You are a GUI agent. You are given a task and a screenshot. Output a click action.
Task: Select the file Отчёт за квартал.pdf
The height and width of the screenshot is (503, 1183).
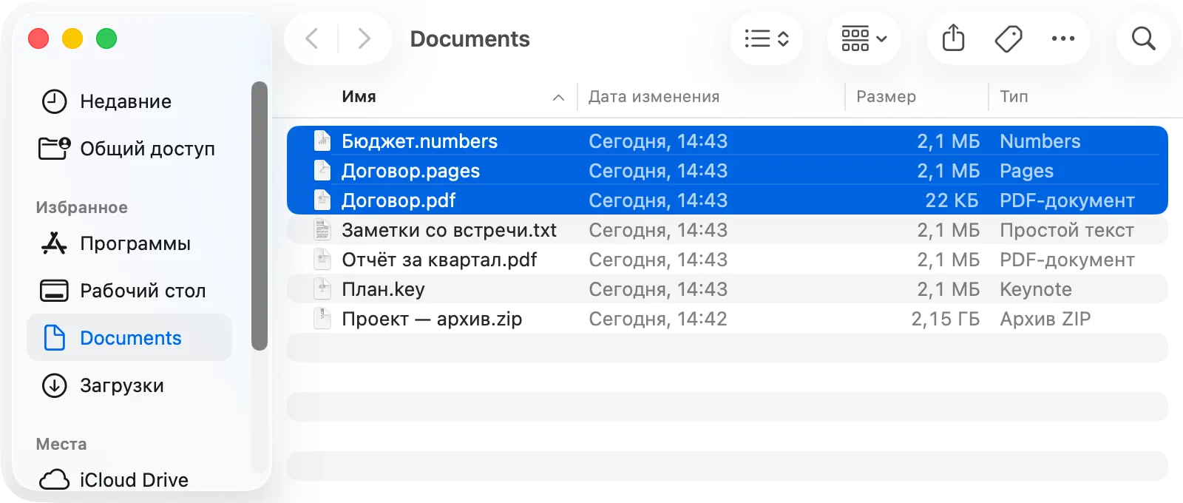[x=728, y=260]
